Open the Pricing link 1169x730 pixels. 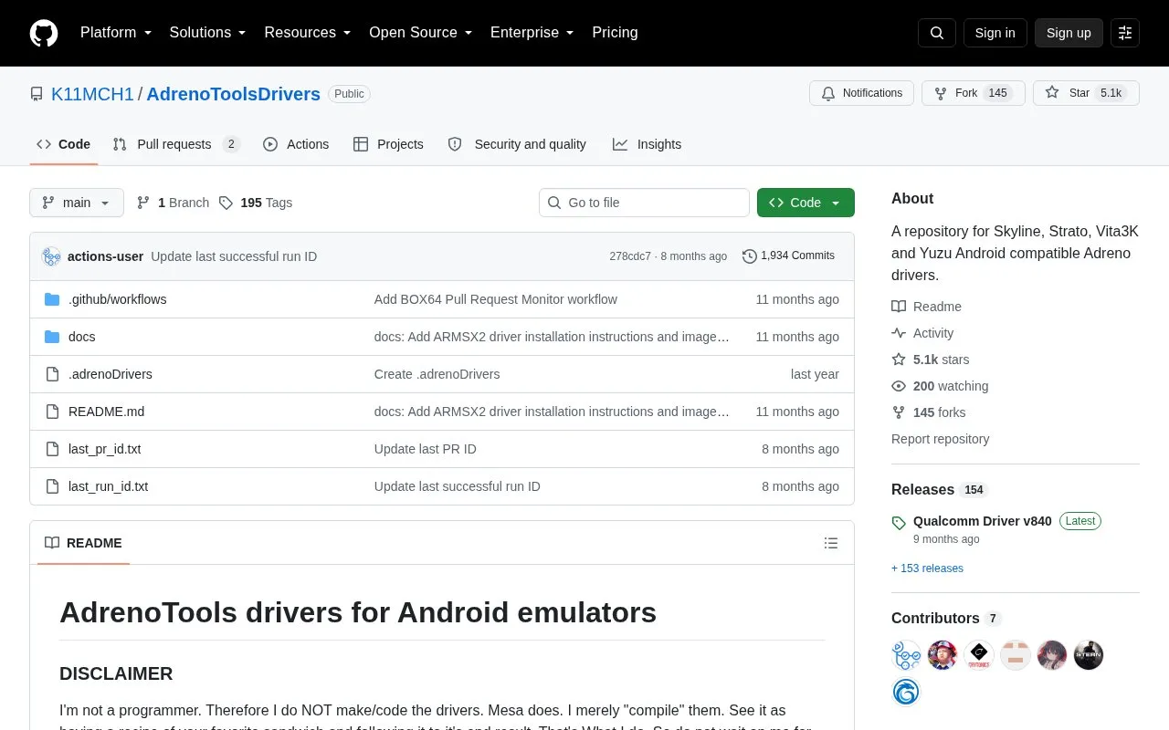615,33
